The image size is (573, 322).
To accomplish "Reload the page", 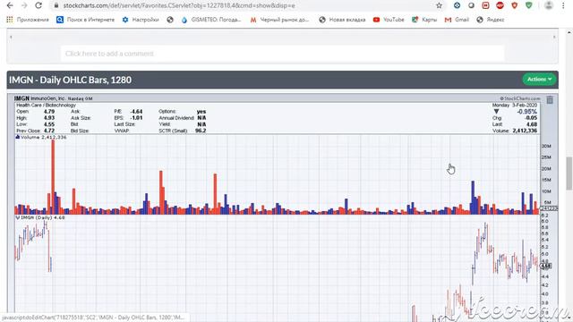I will point(38,5).
